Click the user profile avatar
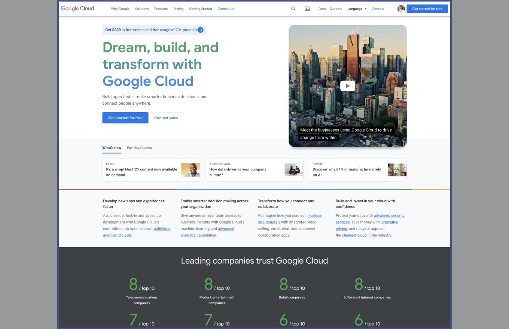Screen dimensions: 509x329 pyautogui.click(x=401, y=9)
